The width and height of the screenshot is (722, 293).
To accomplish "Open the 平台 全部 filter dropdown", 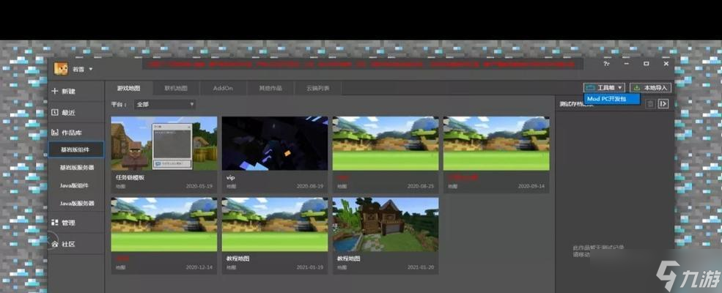I will point(164,105).
